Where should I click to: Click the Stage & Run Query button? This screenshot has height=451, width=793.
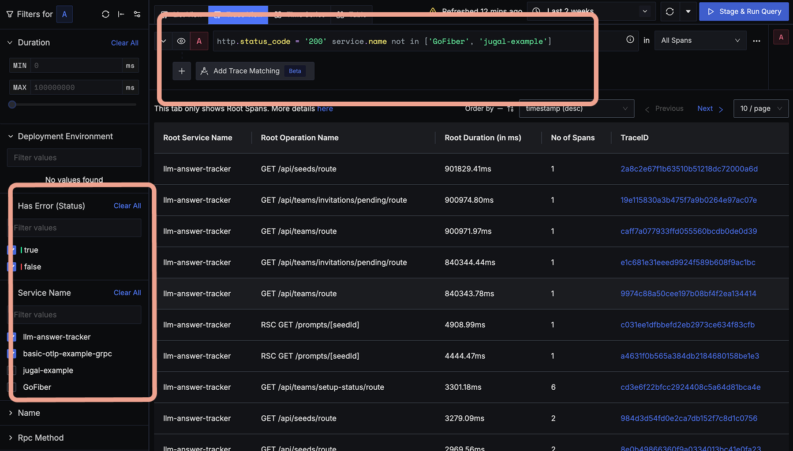click(744, 12)
